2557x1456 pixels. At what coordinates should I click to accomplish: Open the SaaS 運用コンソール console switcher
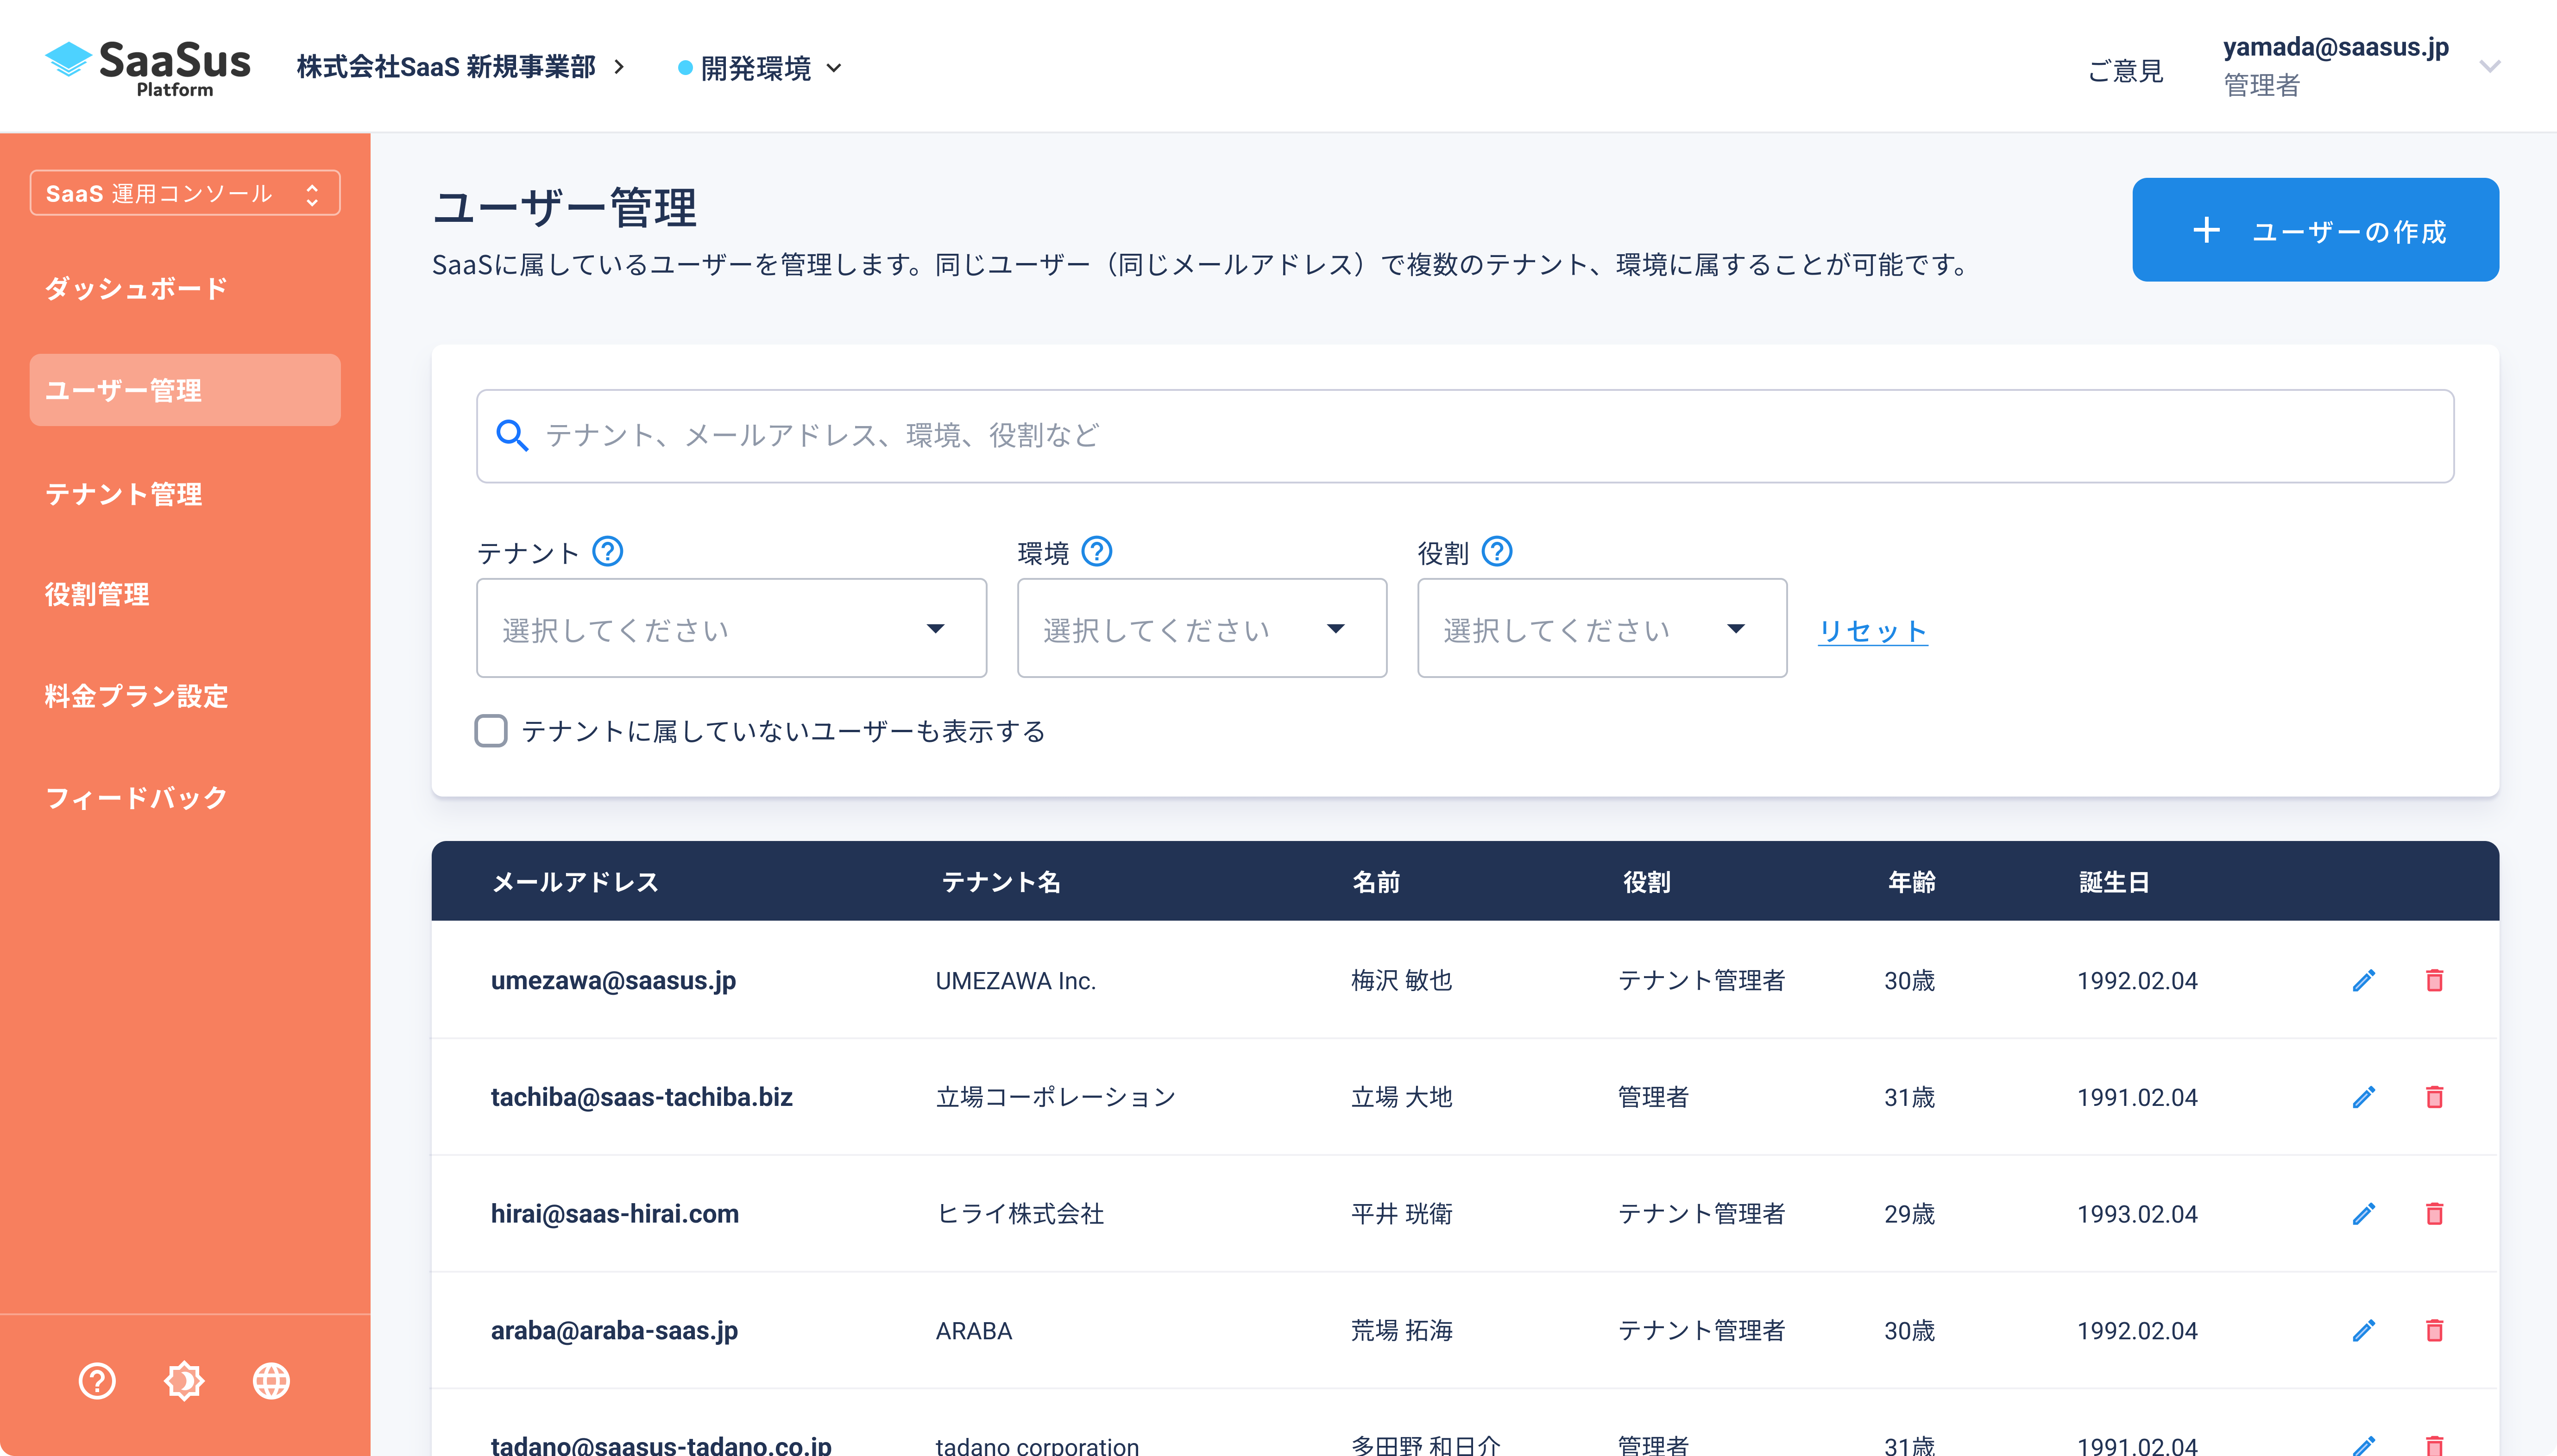(x=185, y=193)
